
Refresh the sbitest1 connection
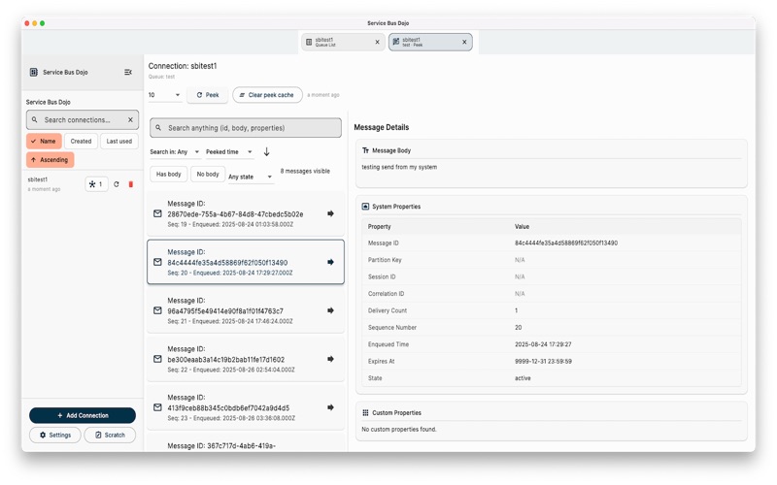(117, 184)
